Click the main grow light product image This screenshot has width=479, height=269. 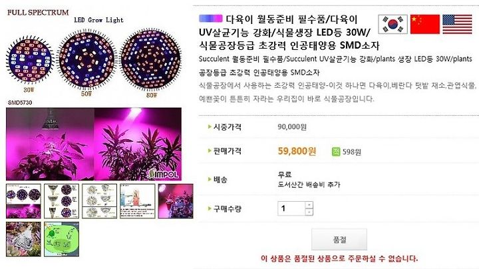94,144
